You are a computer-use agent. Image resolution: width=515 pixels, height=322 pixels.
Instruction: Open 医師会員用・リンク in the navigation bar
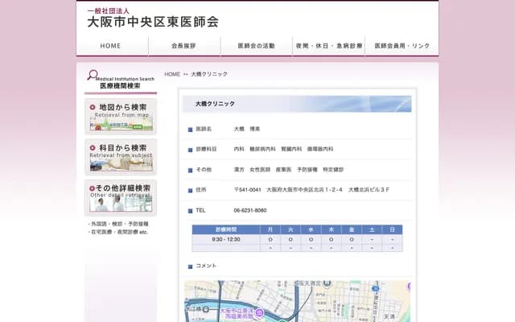pos(402,47)
